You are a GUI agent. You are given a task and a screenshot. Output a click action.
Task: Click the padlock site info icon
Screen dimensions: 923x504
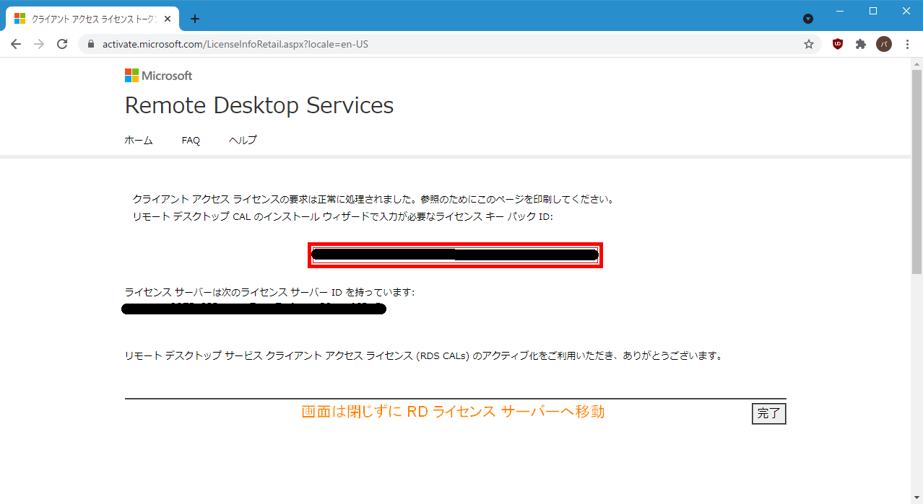pyautogui.click(x=91, y=44)
